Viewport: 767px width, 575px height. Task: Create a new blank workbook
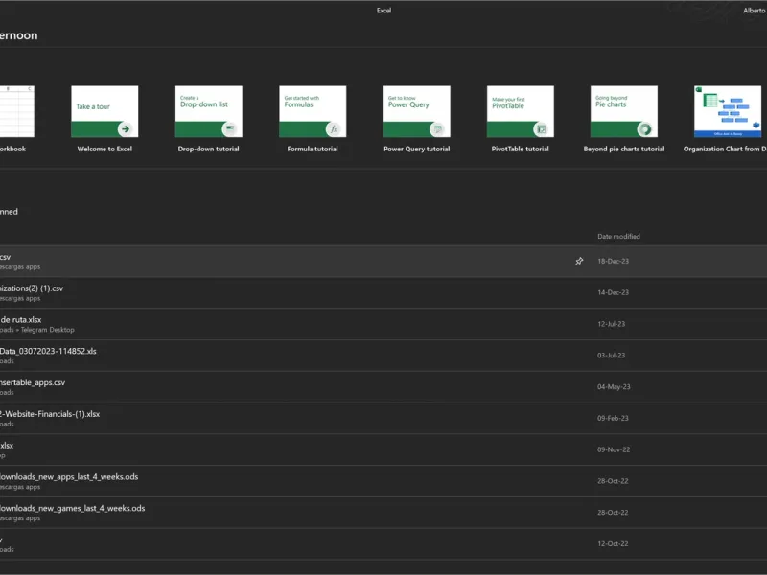coord(16,111)
